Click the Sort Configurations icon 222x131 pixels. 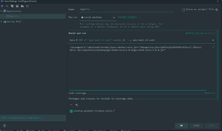point(27,6)
